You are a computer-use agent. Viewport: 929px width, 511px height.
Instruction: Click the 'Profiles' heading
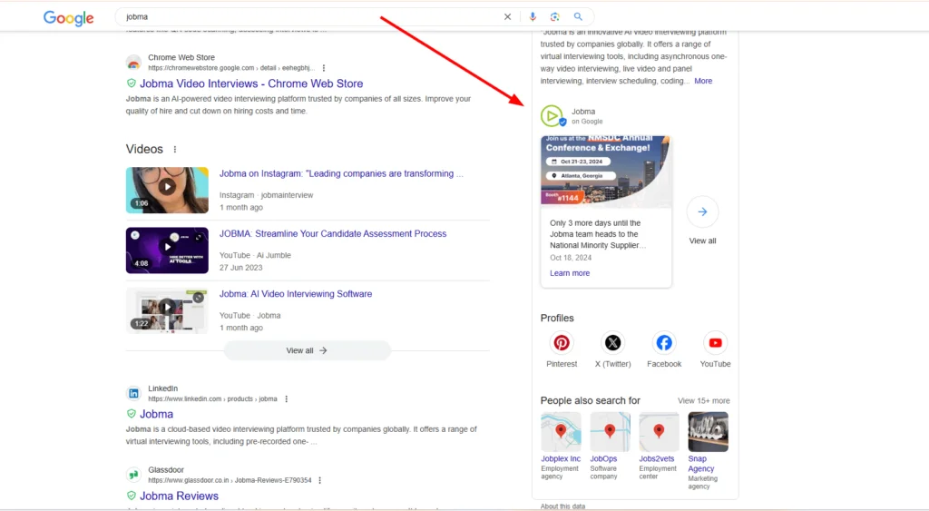point(557,319)
